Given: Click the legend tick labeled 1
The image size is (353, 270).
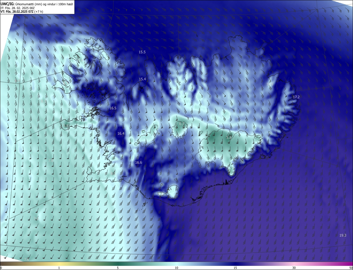Looking at the screenshot, I should tap(59, 268).
